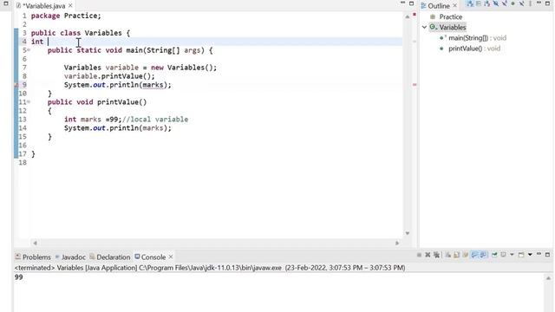555x312 pixels.
Task: Click the red error mark in overview ruler
Action: [x=415, y=85]
